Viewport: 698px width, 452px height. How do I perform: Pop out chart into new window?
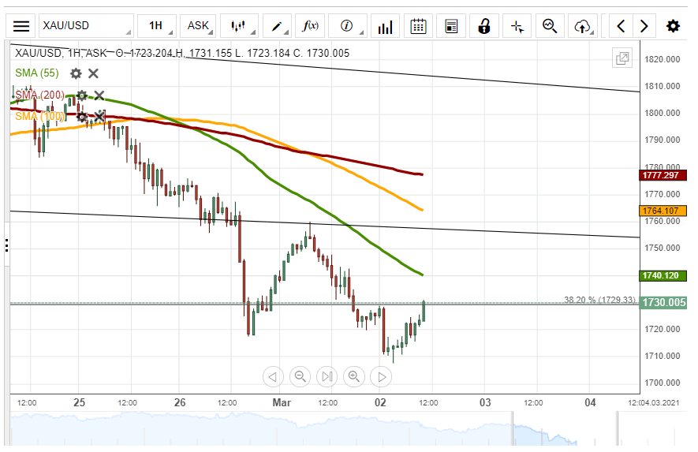tap(622, 58)
